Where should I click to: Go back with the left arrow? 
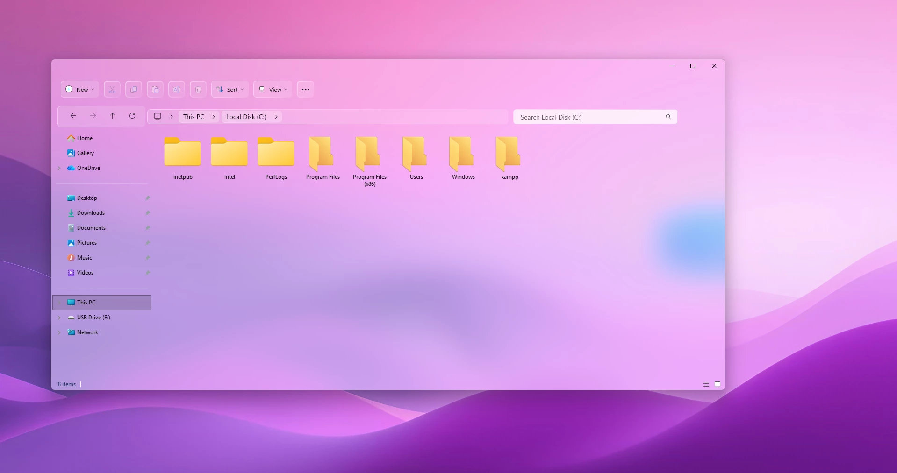pyautogui.click(x=73, y=116)
